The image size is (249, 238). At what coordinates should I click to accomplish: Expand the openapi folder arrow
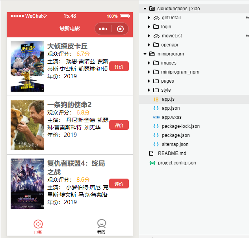[149, 45]
